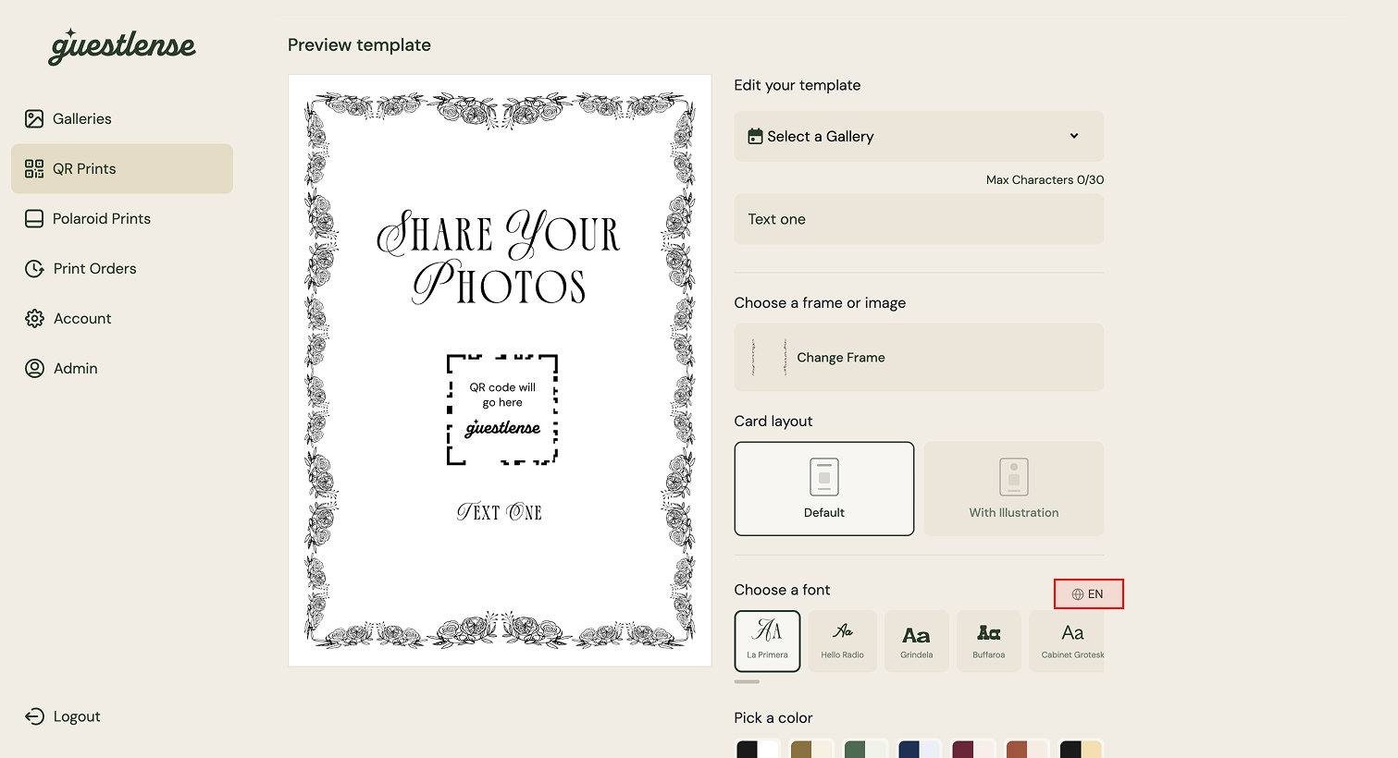
Task: Select the Default card layout
Action: click(824, 488)
